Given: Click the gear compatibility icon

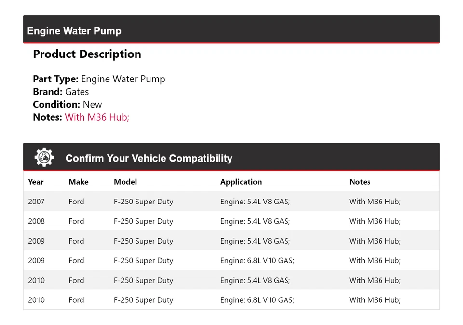Looking at the screenshot, I should (x=44, y=158).
